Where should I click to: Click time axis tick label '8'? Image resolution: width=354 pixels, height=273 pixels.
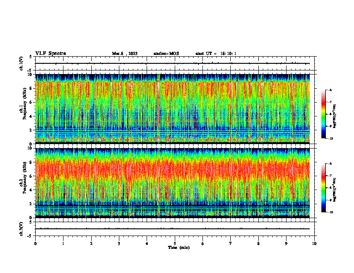coord(258,244)
